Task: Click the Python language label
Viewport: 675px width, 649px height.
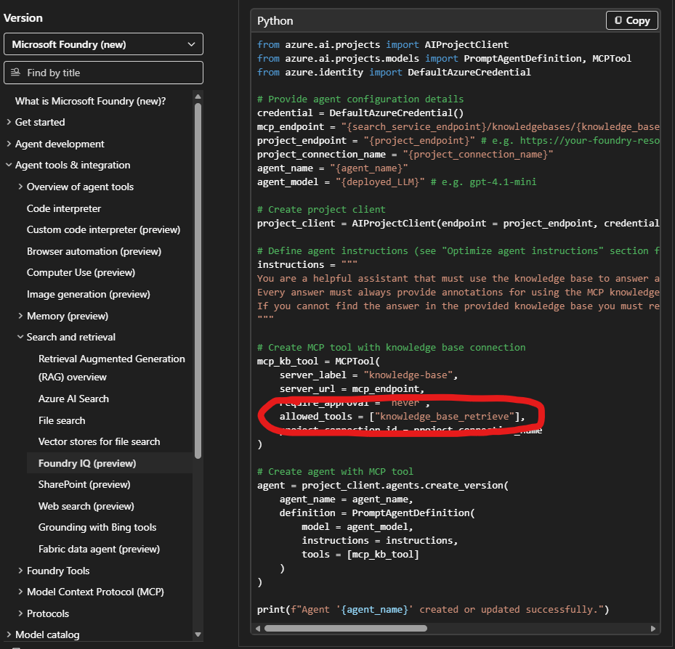Action: point(275,20)
